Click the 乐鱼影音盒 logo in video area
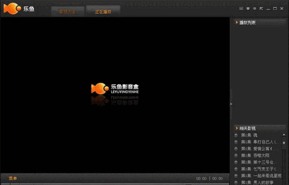The height and width of the screenshot is (185, 289). pyautogui.click(x=115, y=89)
